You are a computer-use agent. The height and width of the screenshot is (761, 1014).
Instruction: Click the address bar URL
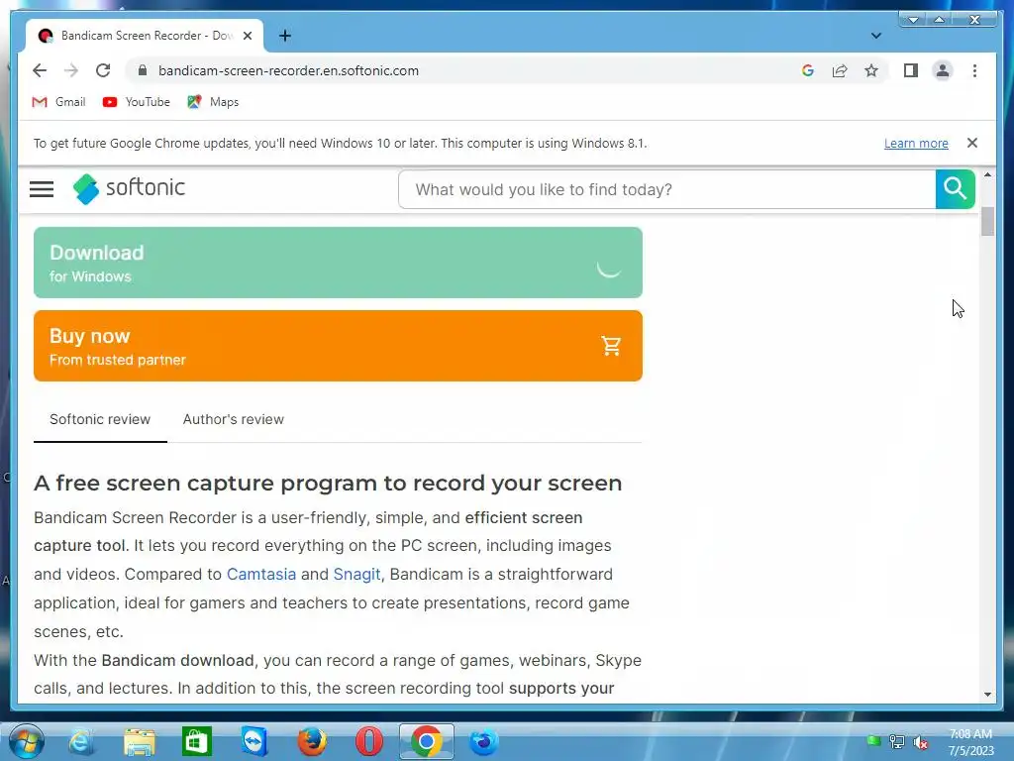[288, 70]
